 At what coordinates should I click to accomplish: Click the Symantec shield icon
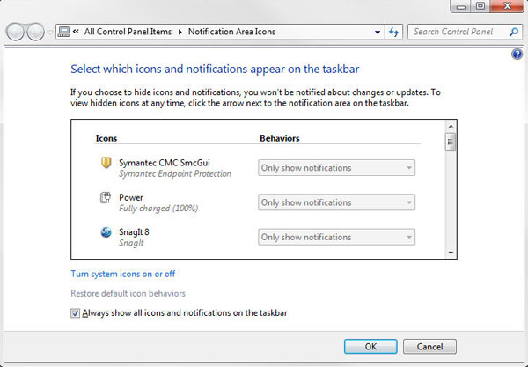pyautogui.click(x=105, y=163)
